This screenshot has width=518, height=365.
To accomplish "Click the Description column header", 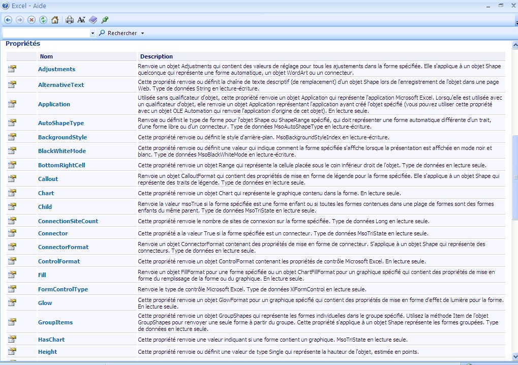I will click(156, 56).
